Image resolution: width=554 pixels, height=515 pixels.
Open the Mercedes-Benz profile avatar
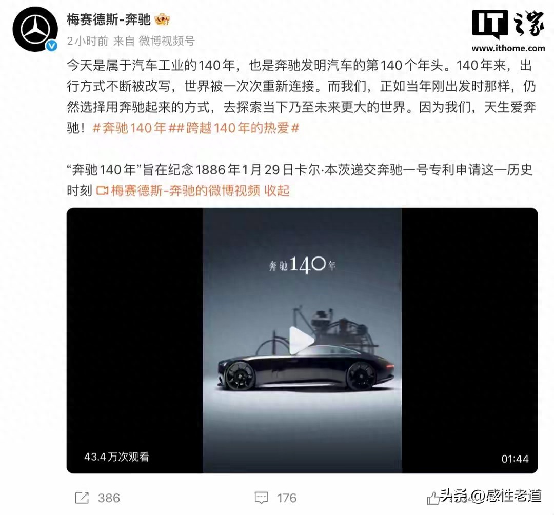[35, 29]
